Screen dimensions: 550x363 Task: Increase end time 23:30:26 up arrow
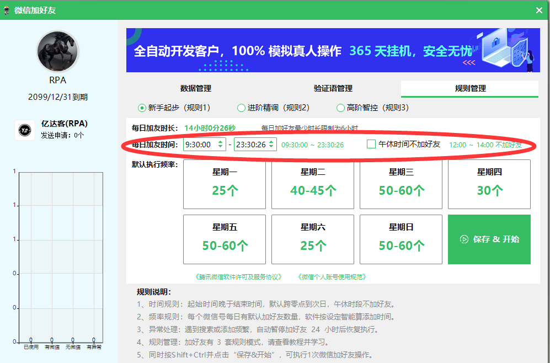click(x=271, y=142)
